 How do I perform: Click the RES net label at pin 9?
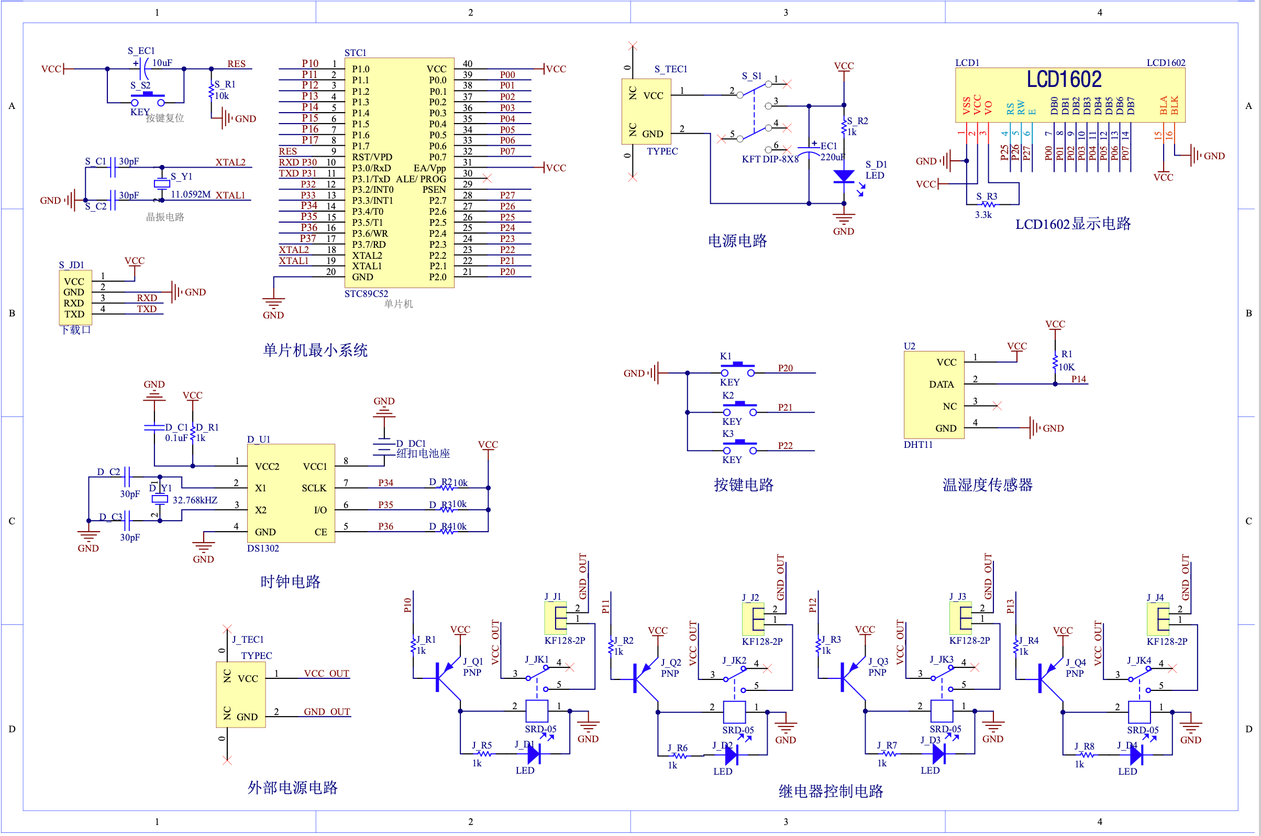(x=288, y=151)
